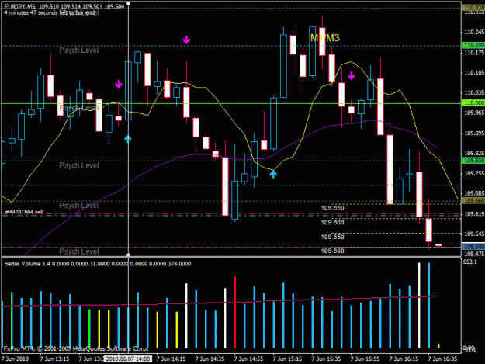The height and width of the screenshot is (364, 485).
Task: Select the green 110.000 price tag
Action: 473,103
